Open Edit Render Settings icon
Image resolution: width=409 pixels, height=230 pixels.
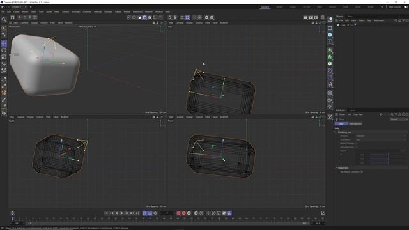click(x=316, y=17)
